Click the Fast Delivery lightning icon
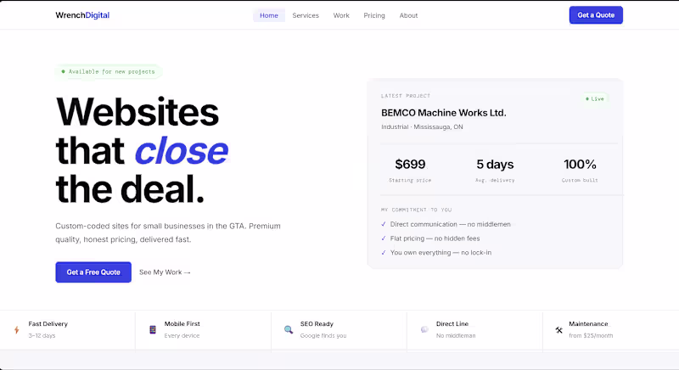This screenshot has width=679, height=370. coord(17,330)
